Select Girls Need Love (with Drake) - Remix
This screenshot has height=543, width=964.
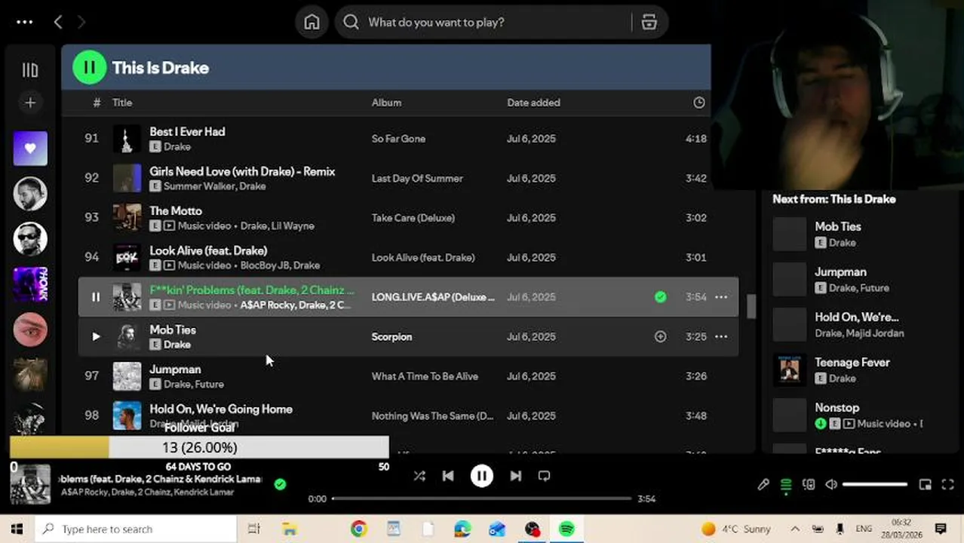[x=242, y=171]
